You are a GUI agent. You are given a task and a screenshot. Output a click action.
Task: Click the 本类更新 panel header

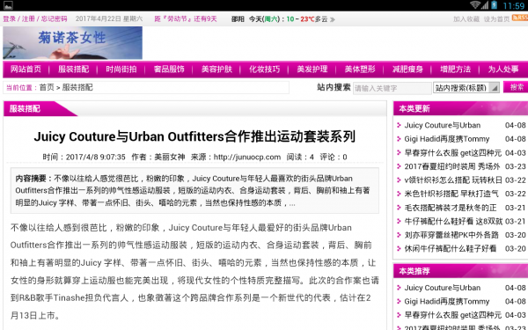[x=460, y=108]
